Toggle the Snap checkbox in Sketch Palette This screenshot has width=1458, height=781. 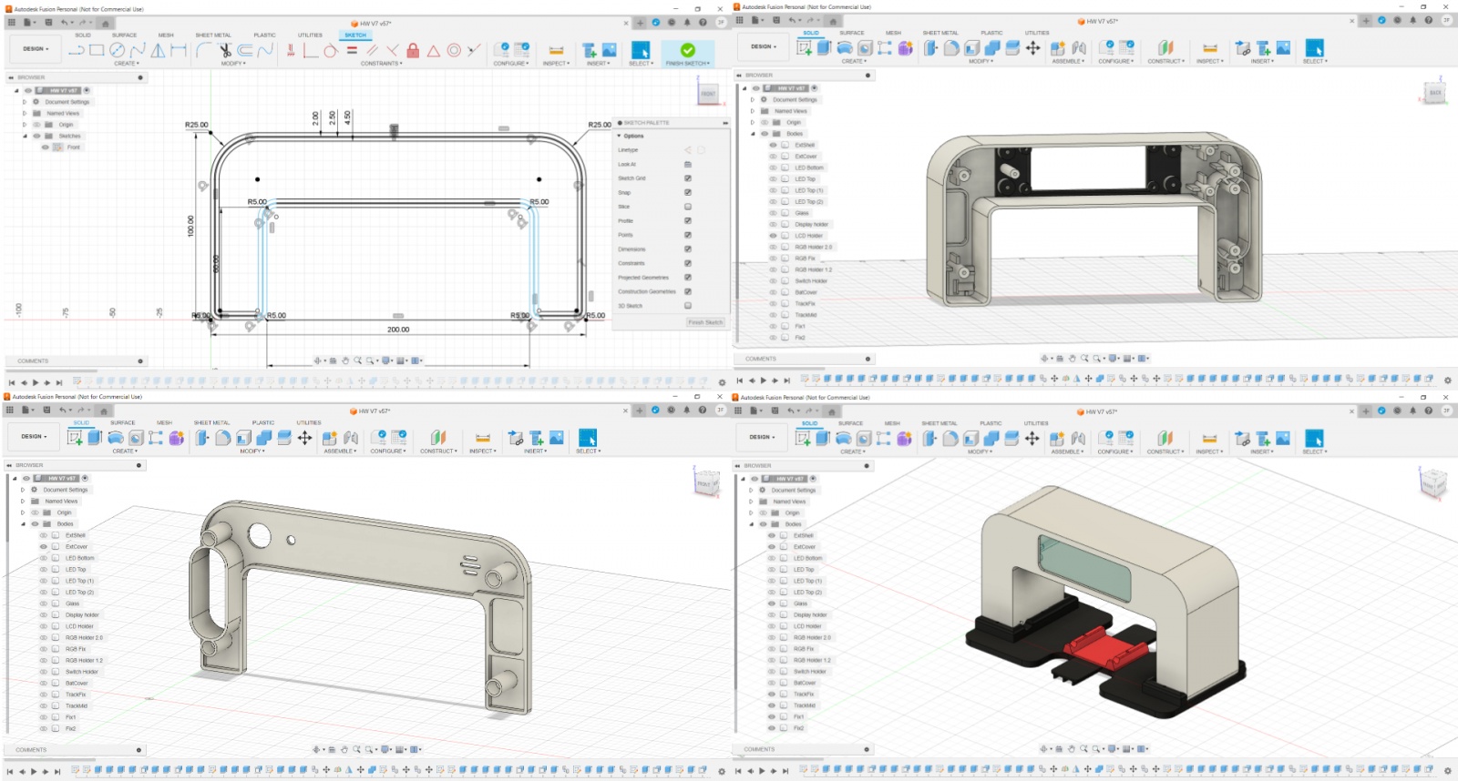click(688, 192)
